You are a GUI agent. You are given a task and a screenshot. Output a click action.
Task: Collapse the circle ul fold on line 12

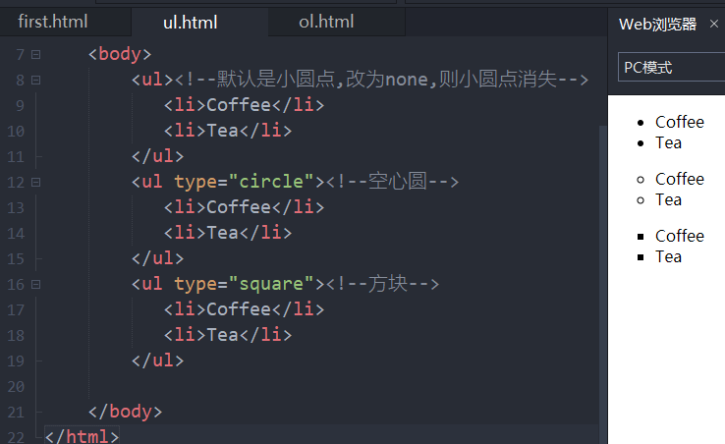(x=35, y=183)
